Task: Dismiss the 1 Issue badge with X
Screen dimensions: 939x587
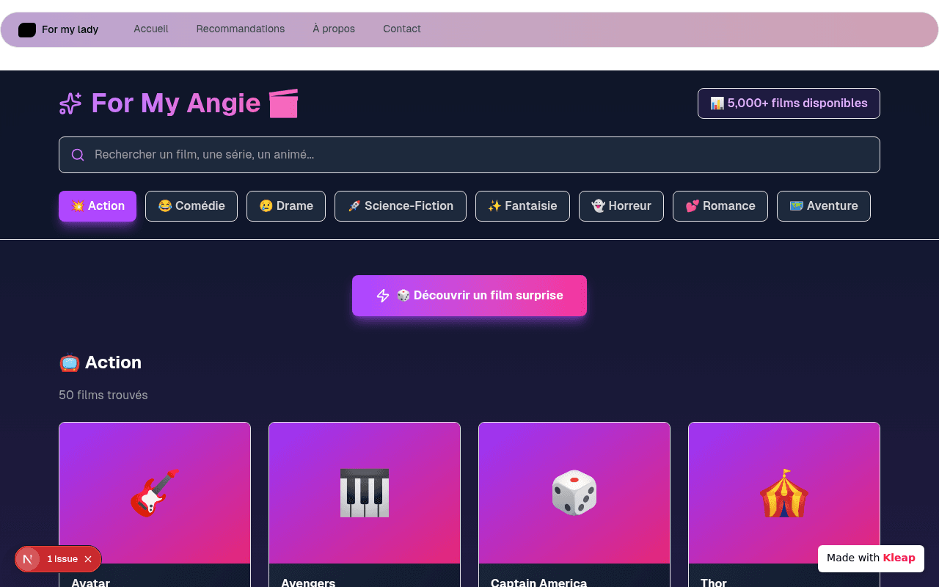Action: [x=88, y=559]
